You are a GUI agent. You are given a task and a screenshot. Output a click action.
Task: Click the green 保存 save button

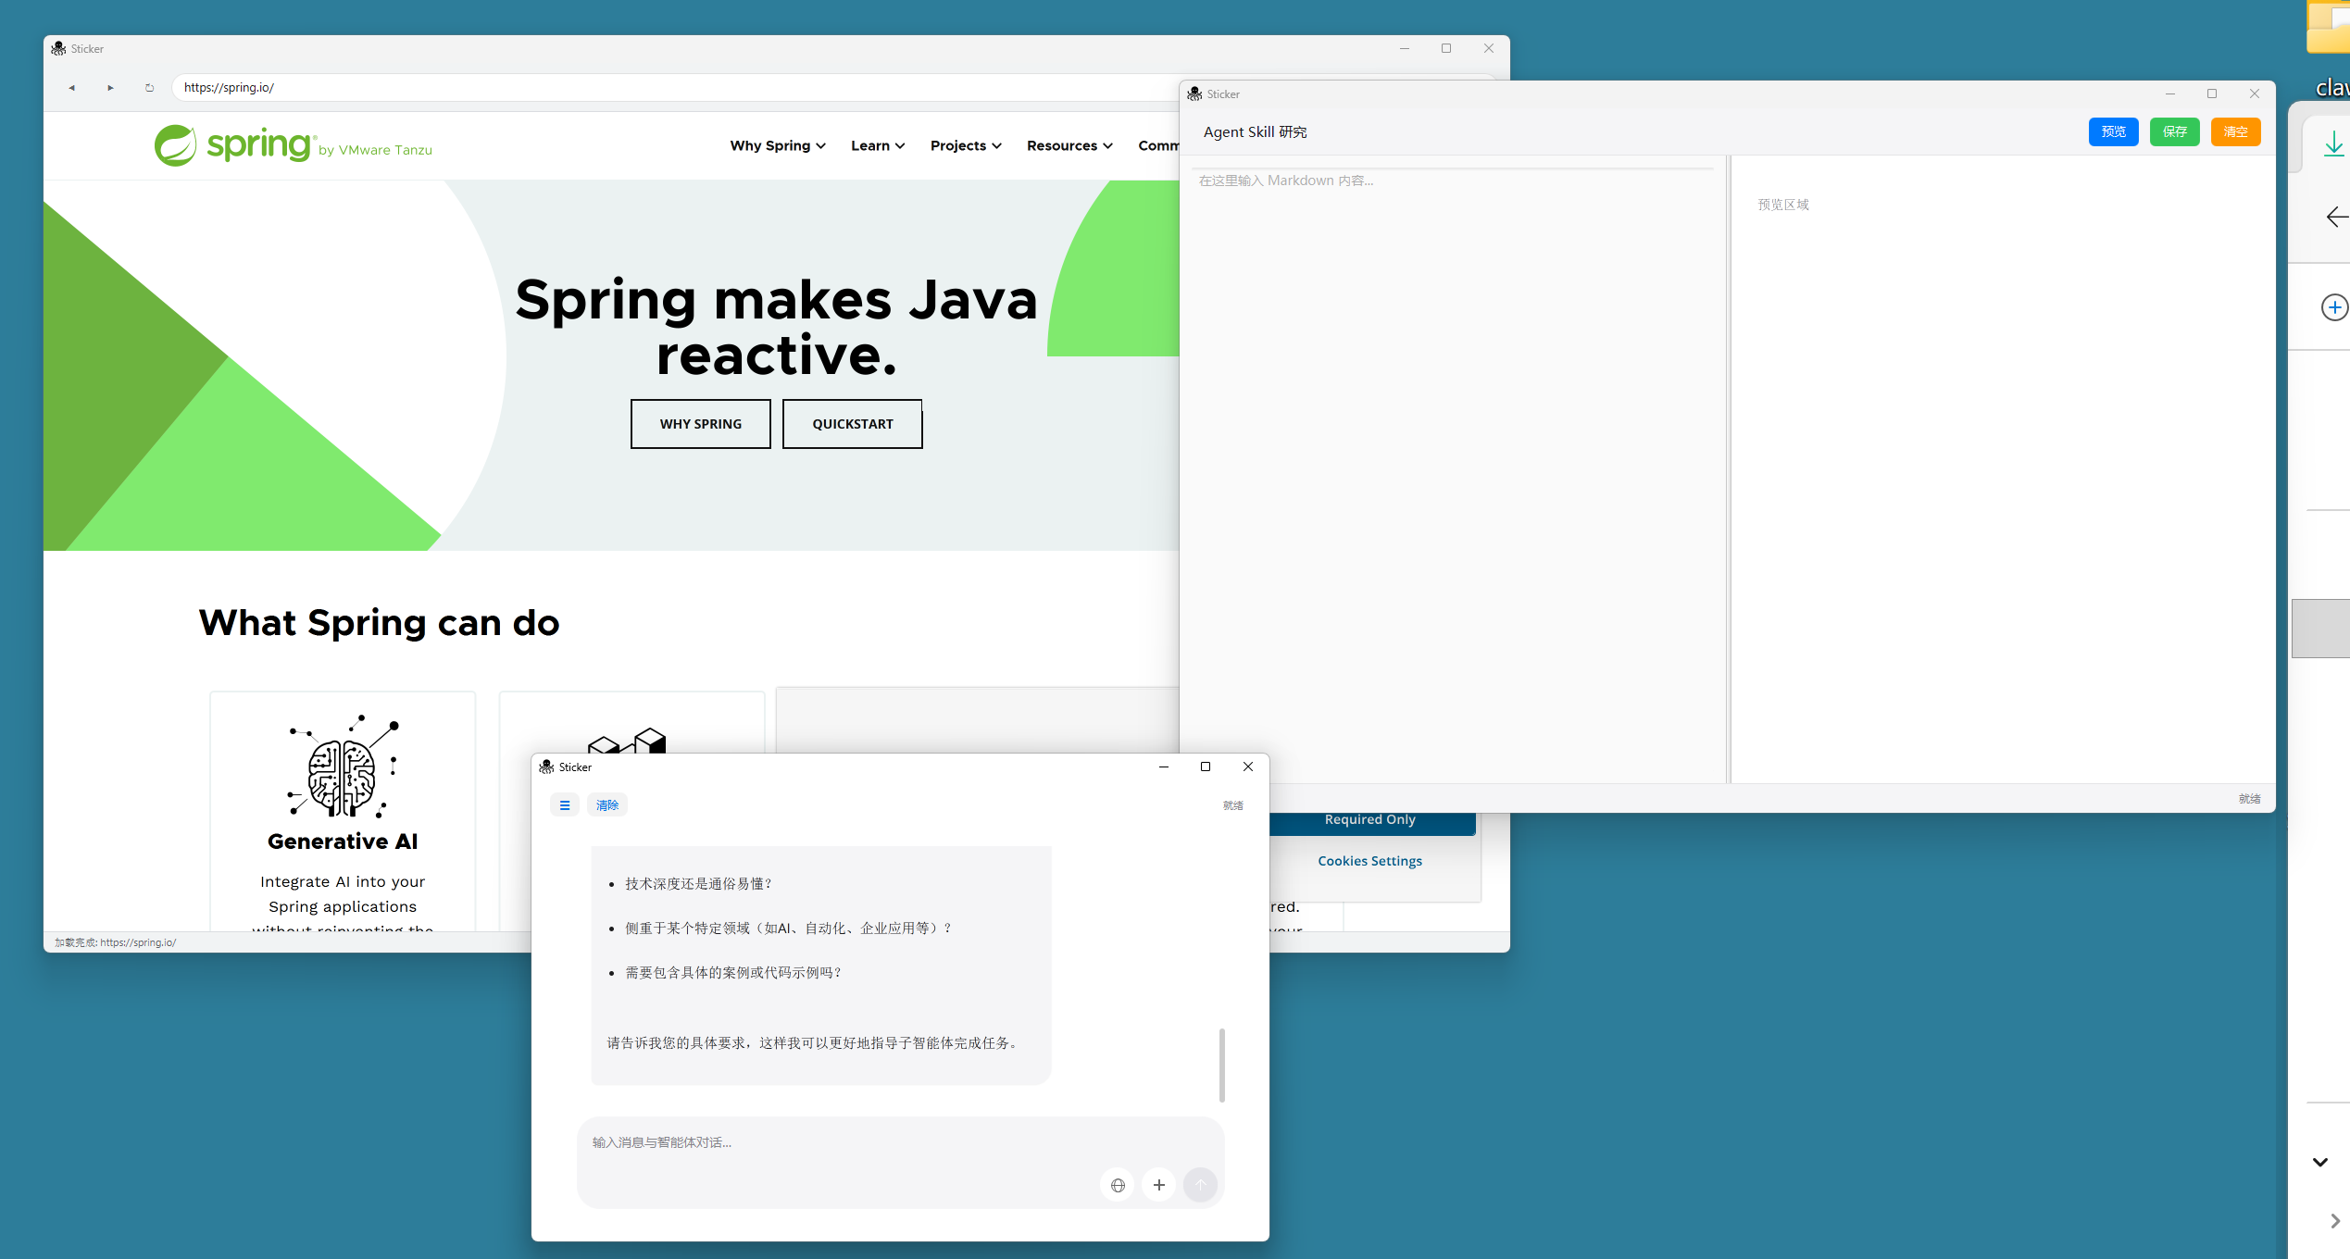(x=2174, y=132)
